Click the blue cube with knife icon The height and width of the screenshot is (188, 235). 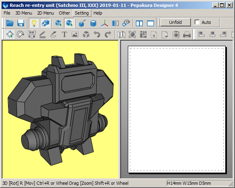click(82, 23)
